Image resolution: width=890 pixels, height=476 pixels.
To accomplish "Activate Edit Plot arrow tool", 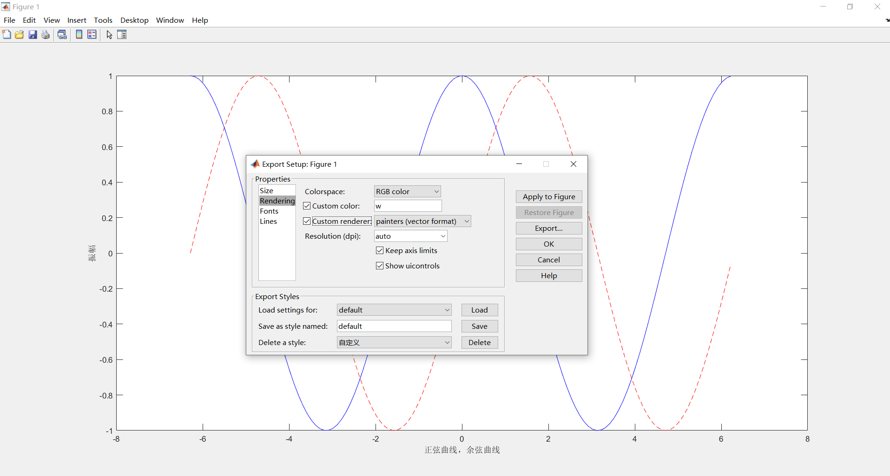I will [108, 34].
